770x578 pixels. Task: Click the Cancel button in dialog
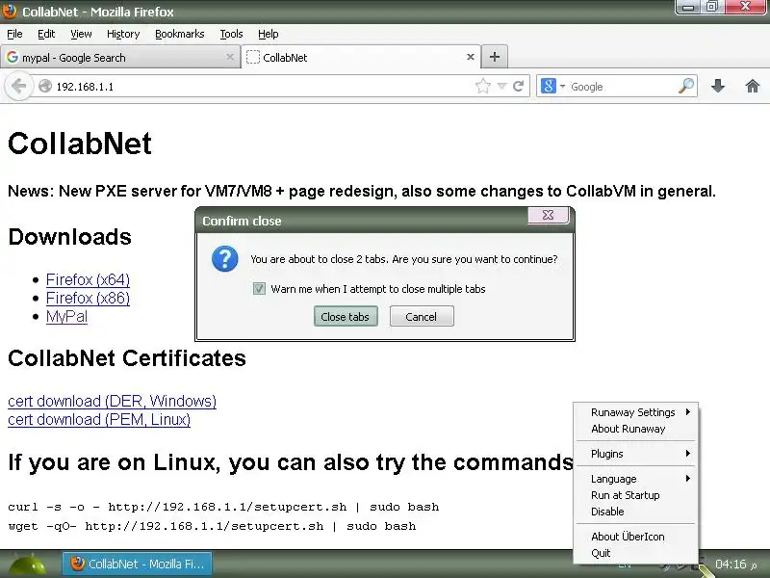(422, 317)
